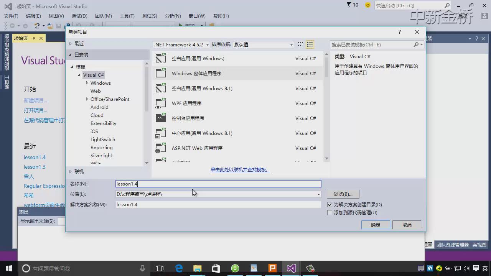The height and width of the screenshot is (276, 491).
Task: Open the 视图(V) menu
Action: pos(56,16)
